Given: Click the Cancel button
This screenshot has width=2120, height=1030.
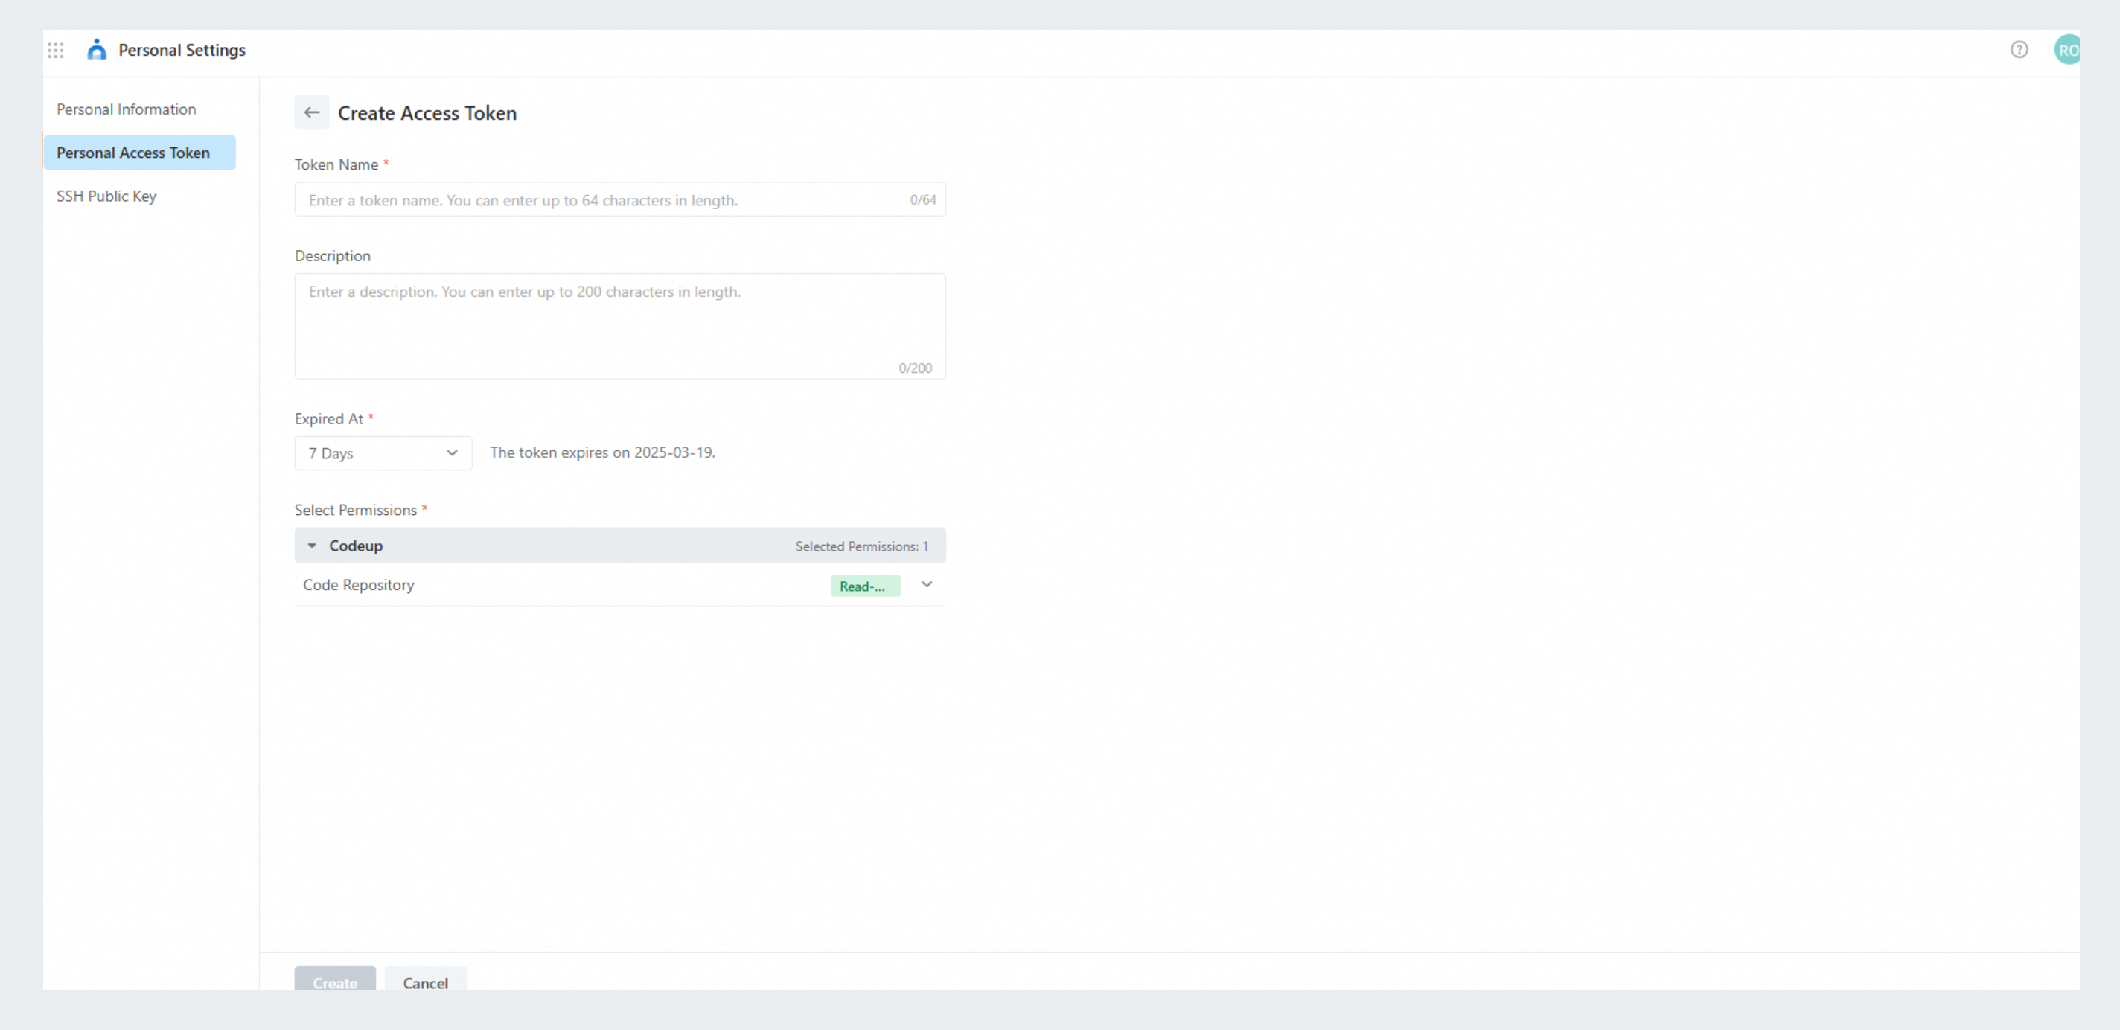Looking at the screenshot, I should 426,979.
